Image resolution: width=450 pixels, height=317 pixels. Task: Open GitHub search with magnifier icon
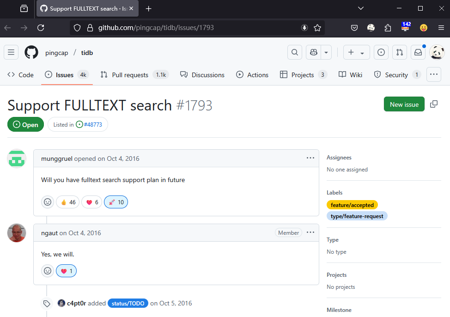295,52
